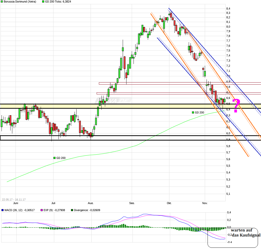The width and height of the screenshot is (261, 249).
Task: Click the Nov. month label
Action: [205, 203]
